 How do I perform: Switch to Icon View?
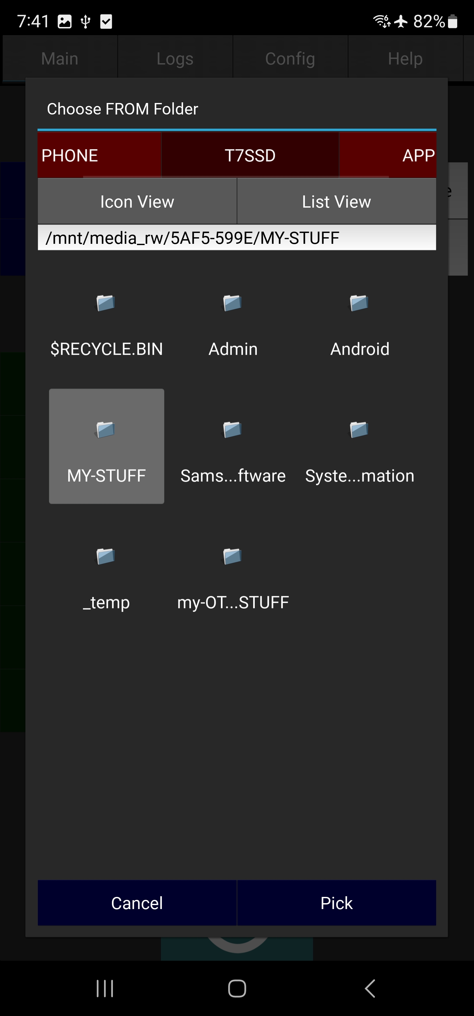pos(137,202)
